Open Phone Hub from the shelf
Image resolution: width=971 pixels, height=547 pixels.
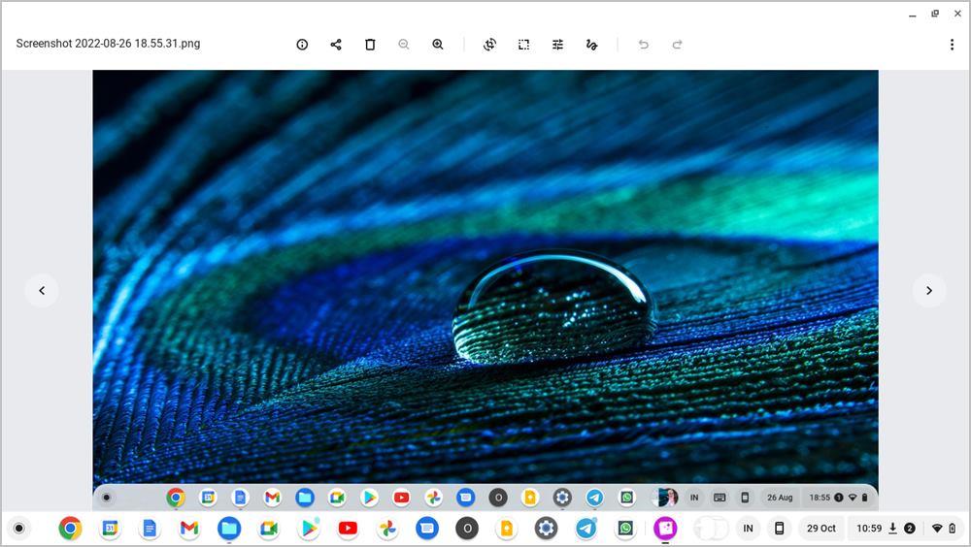pos(780,529)
